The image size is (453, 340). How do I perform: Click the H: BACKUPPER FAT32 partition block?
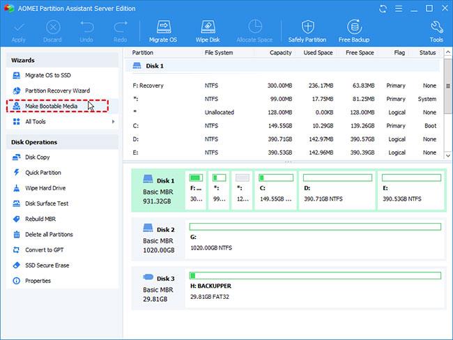[x=315, y=288]
